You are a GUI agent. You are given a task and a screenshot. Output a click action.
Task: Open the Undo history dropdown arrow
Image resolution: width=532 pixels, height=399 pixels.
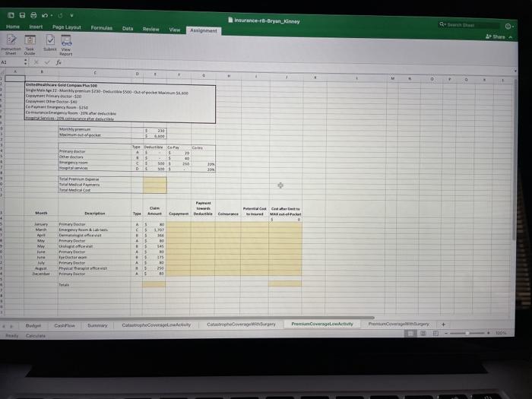pos(52,15)
